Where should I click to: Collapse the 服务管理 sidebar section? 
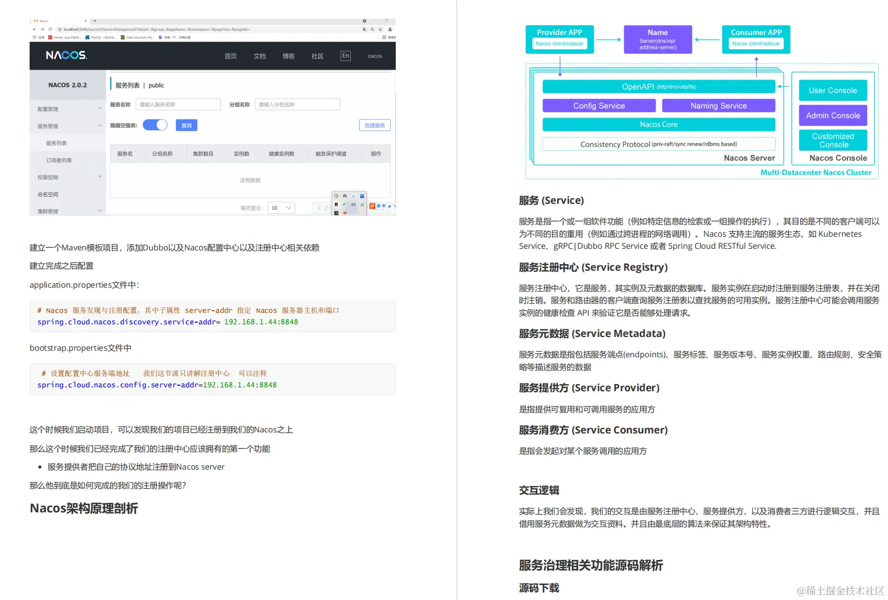pos(68,126)
